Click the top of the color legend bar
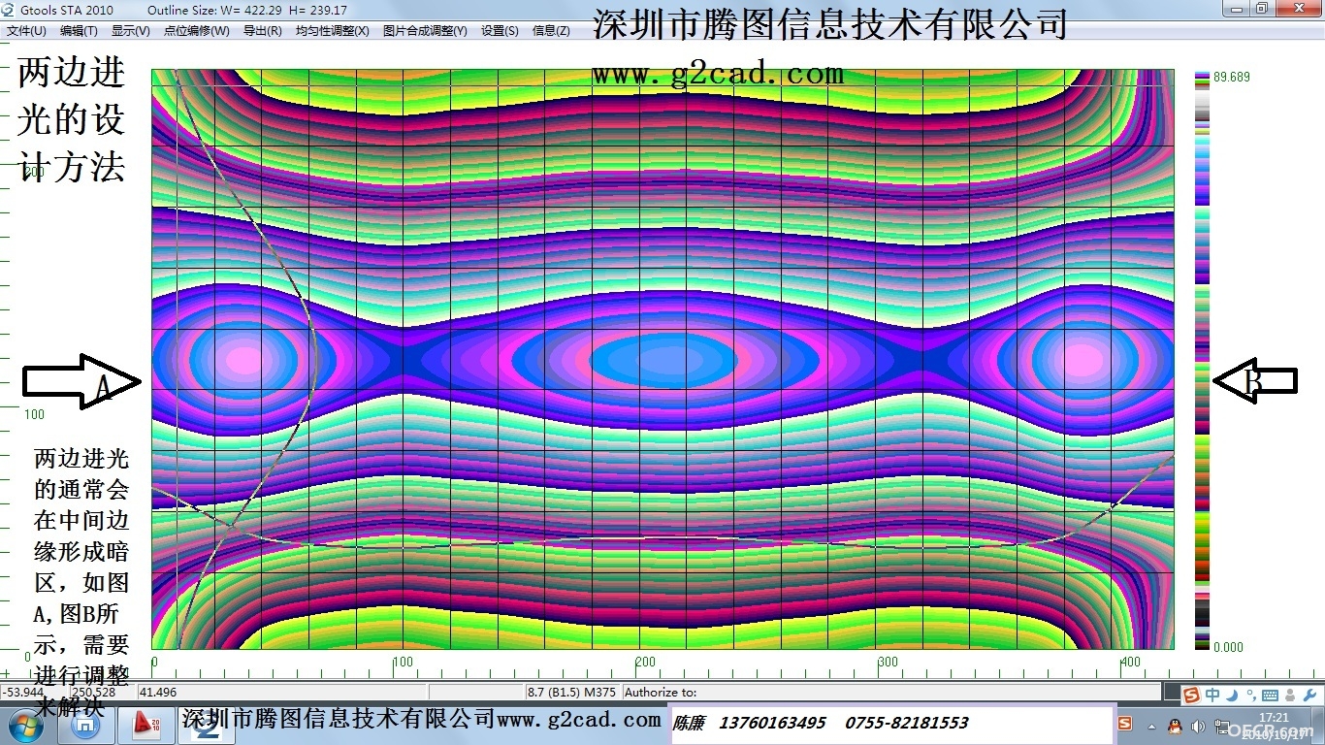Image resolution: width=1325 pixels, height=745 pixels. point(1203,76)
